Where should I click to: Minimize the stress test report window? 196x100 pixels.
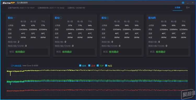[188, 3]
